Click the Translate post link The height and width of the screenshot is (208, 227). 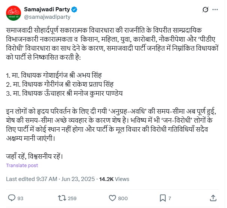pos(22,165)
